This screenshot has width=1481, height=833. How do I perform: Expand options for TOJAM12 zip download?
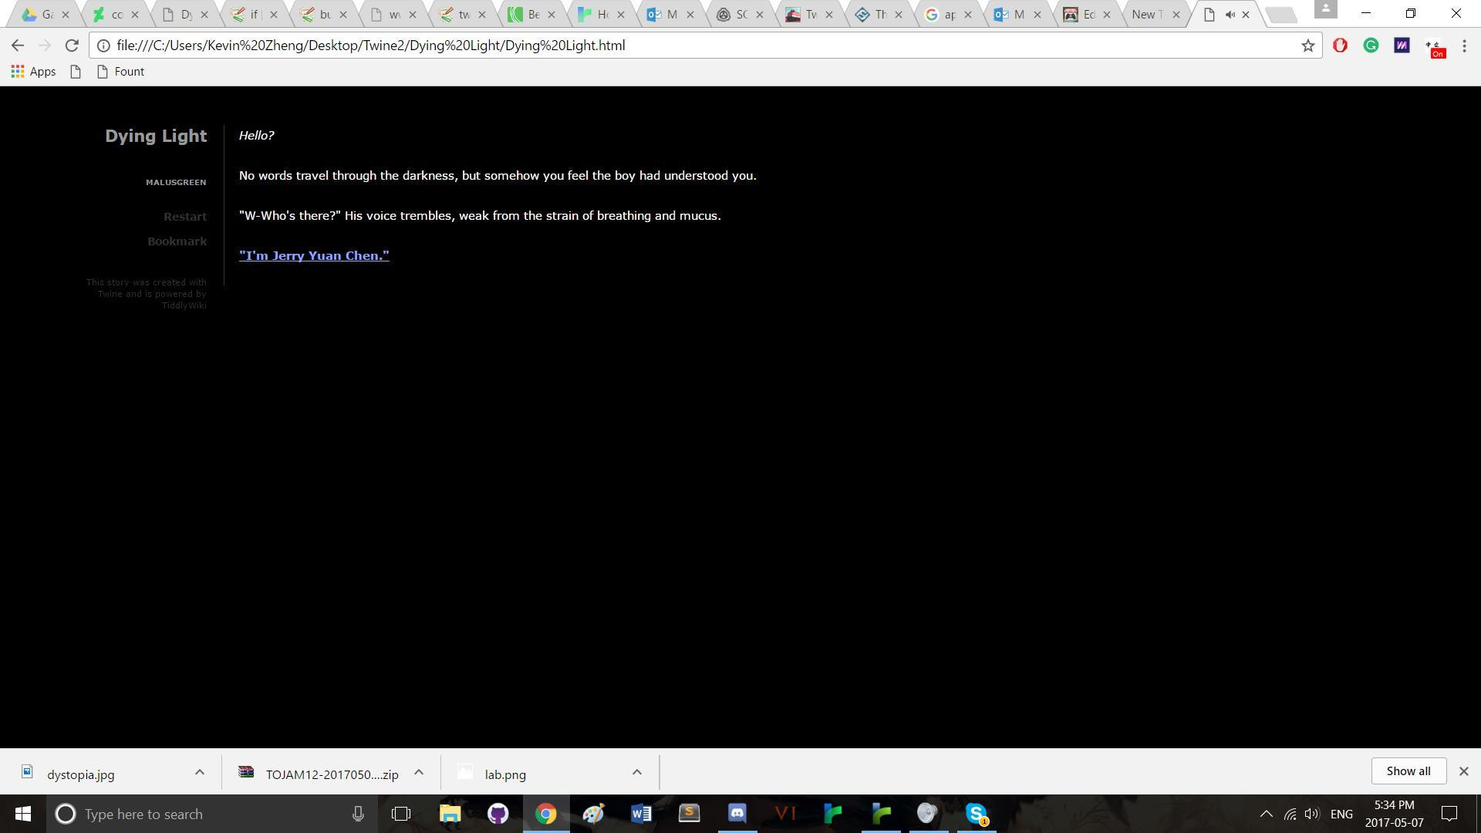click(419, 772)
